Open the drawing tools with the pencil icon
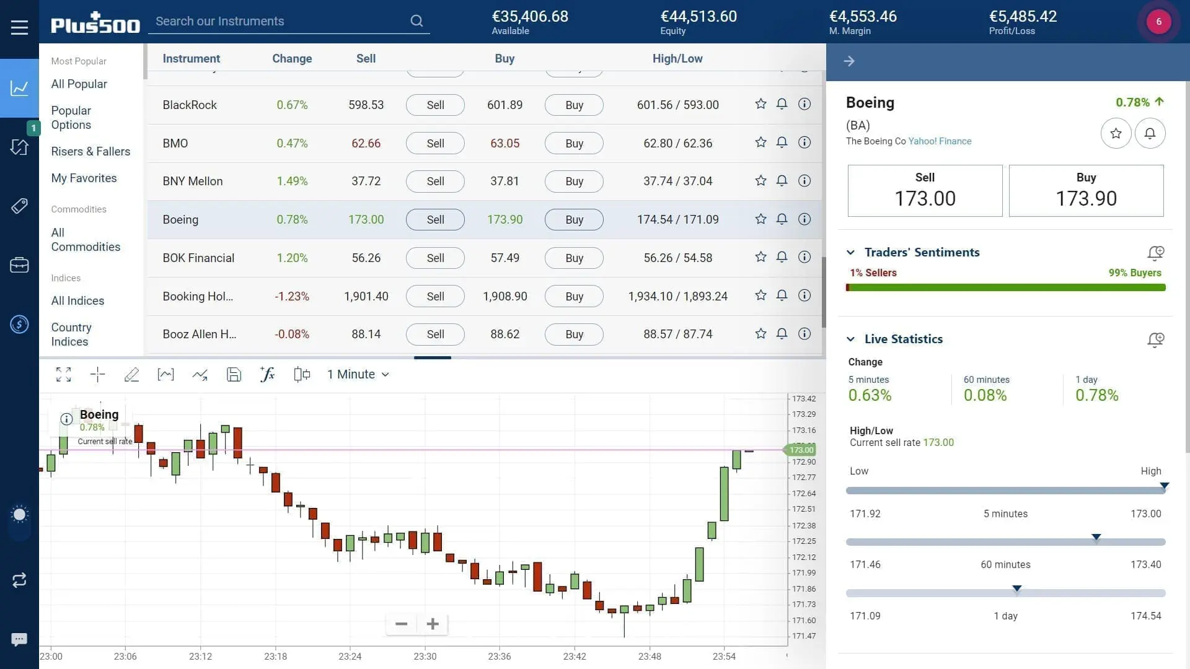Viewport: 1190px width, 669px height. tap(131, 374)
